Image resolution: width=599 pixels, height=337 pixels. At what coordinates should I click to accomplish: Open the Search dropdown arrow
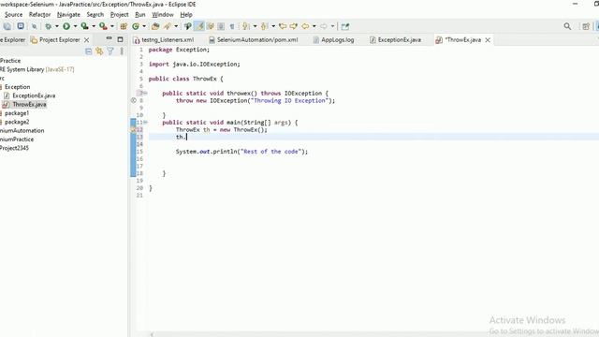click(x=176, y=26)
